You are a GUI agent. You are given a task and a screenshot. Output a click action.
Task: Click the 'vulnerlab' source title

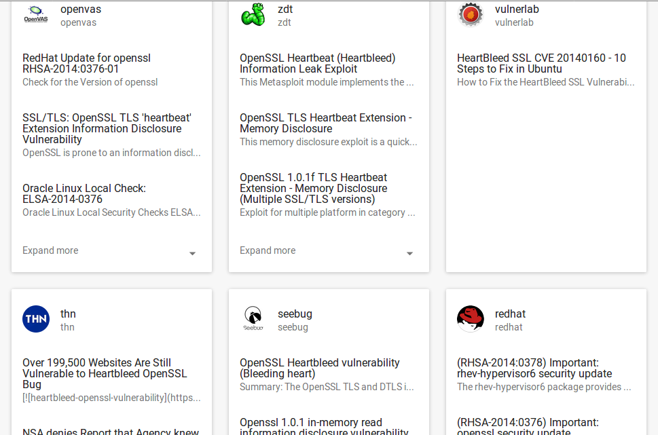tap(517, 10)
